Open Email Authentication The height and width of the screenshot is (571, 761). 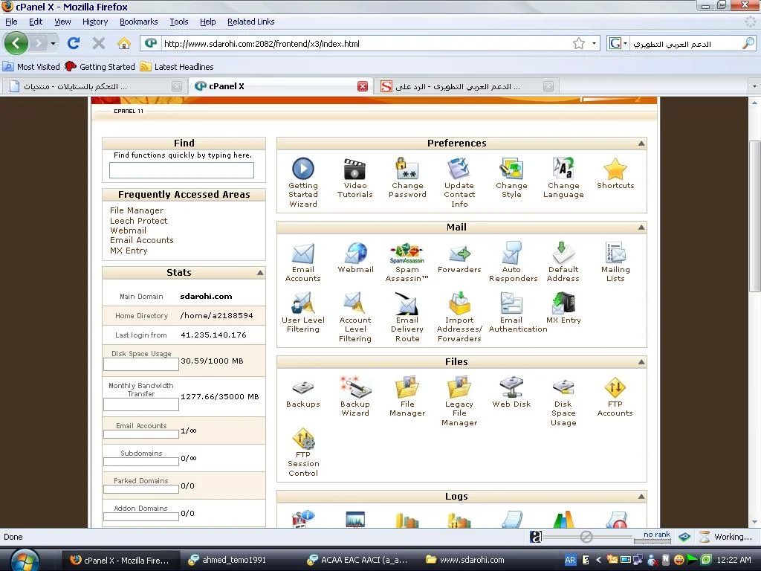click(511, 303)
